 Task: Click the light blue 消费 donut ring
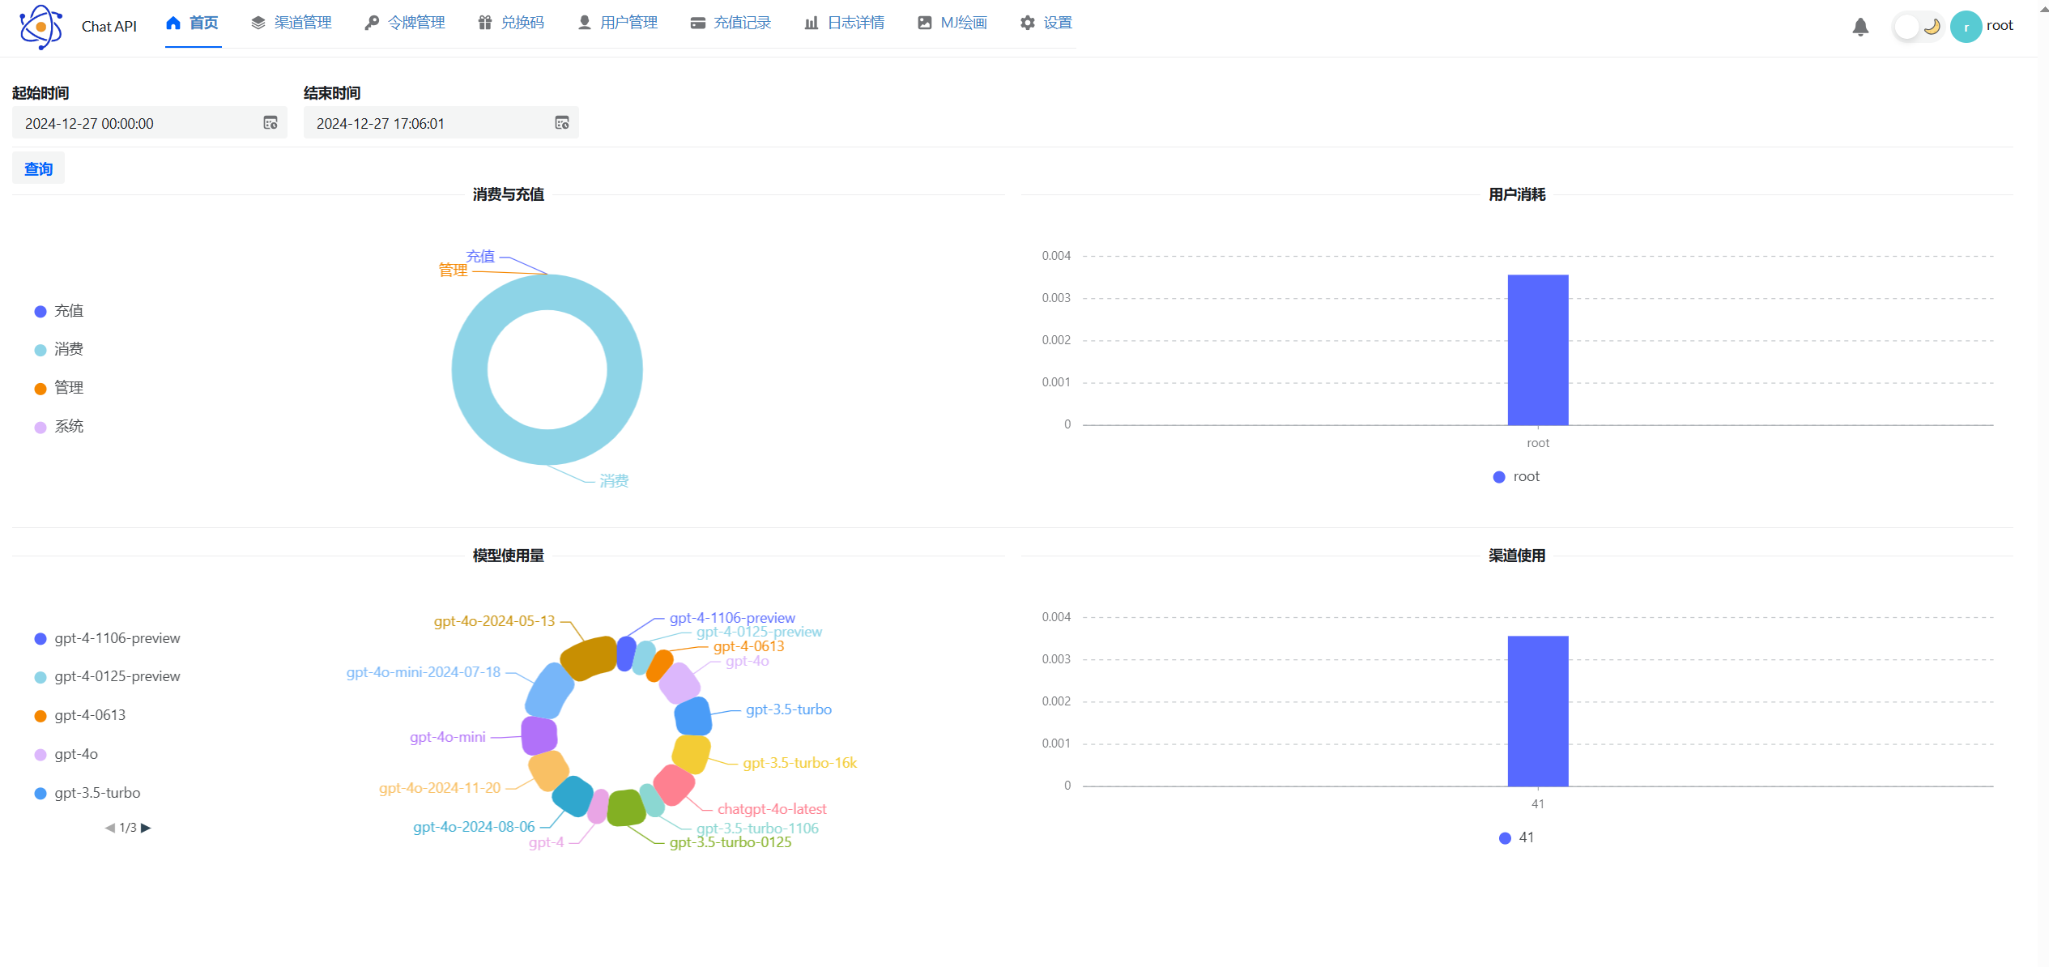coord(470,370)
